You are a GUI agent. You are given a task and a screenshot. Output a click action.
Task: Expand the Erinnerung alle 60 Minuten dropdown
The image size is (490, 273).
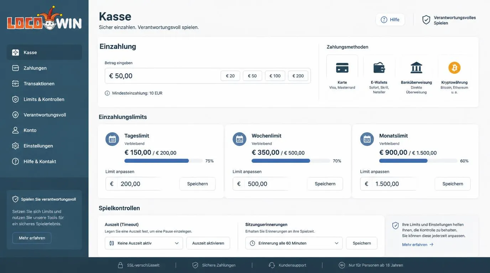coord(294,243)
